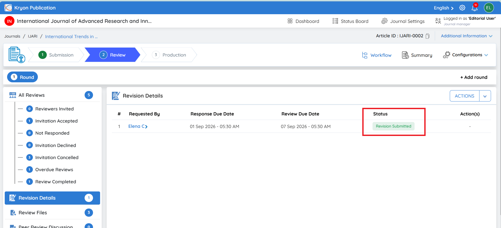Select Overdue Reviews
This screenshot has width=501, height=228.
pyautogui.click(x=50, y=170)
